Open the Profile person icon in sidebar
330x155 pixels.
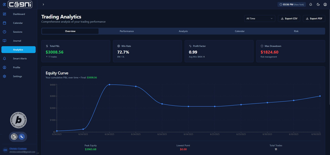point(5,68)
